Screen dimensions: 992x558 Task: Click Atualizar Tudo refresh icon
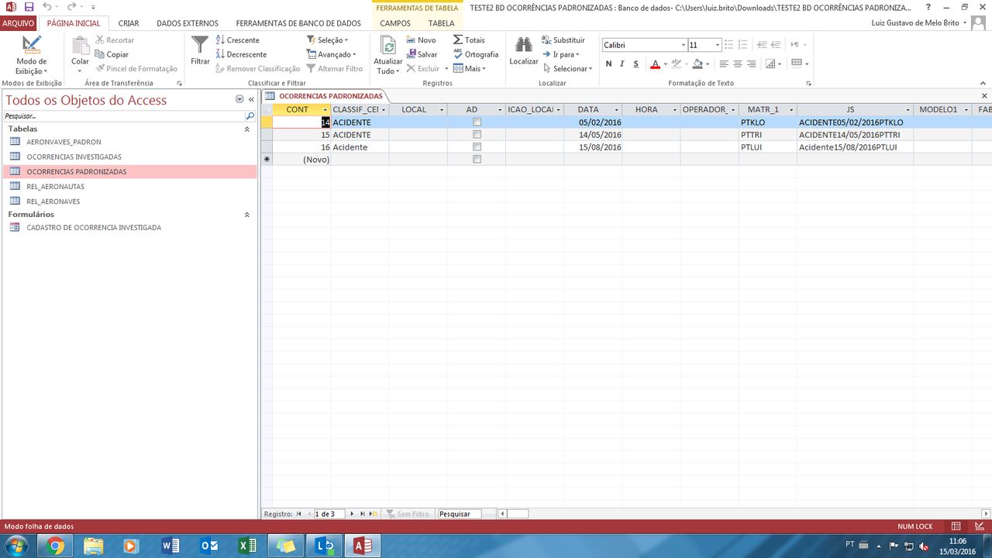[x=387, y=46]
